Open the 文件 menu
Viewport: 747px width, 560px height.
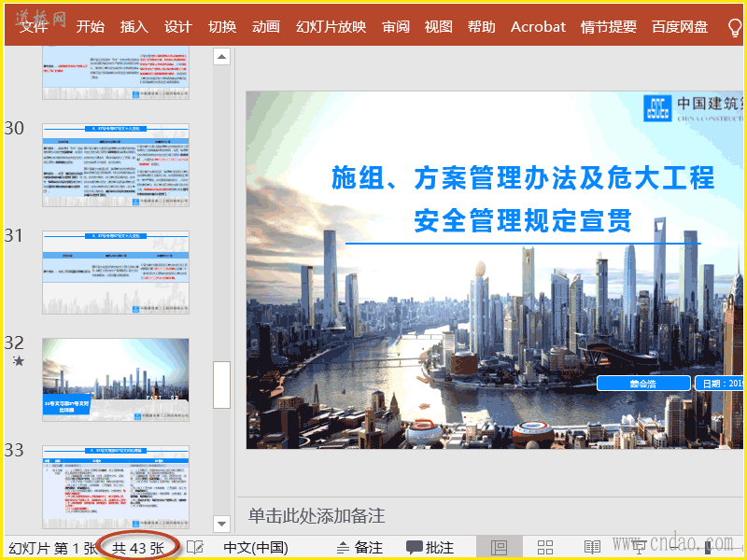[x=34, y=27]
